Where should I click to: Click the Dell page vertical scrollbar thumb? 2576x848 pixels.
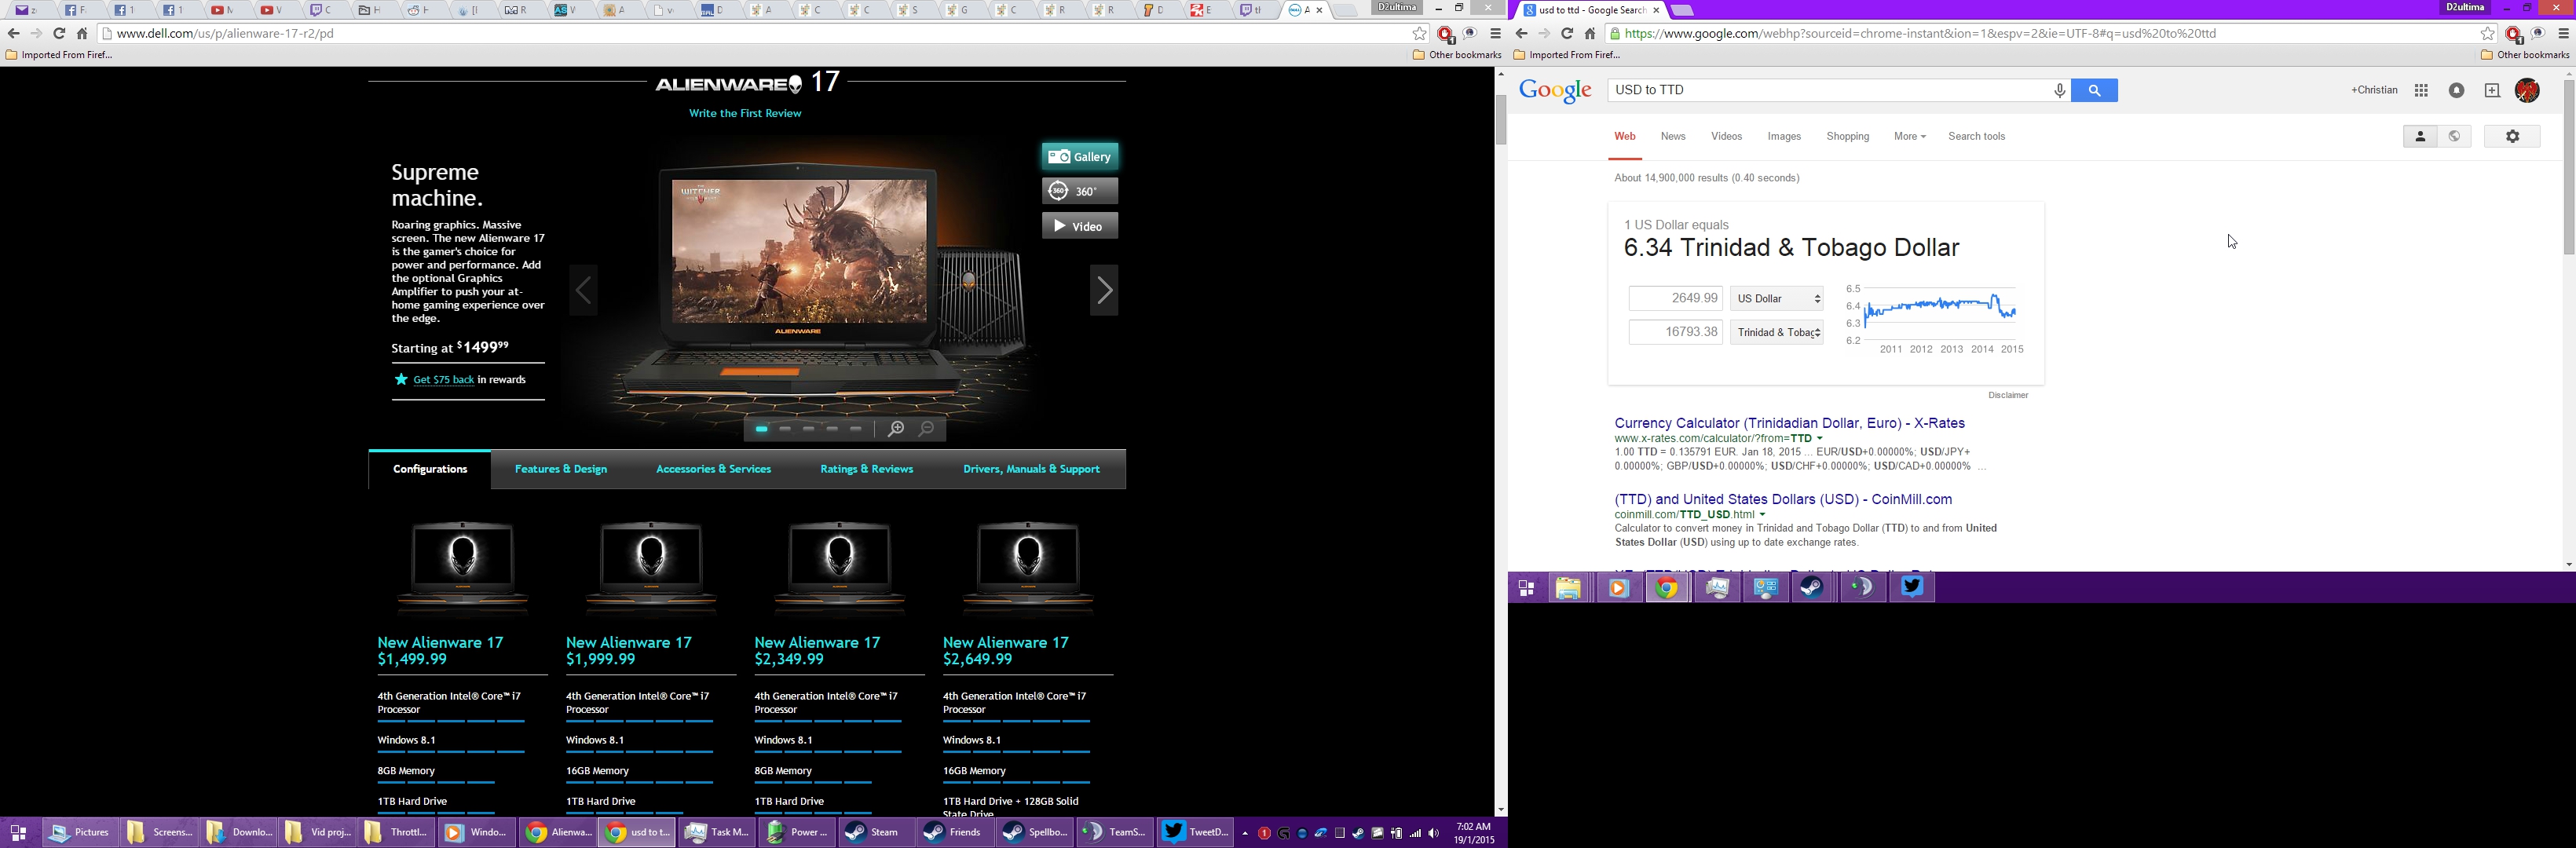(x=1500, y=120)
